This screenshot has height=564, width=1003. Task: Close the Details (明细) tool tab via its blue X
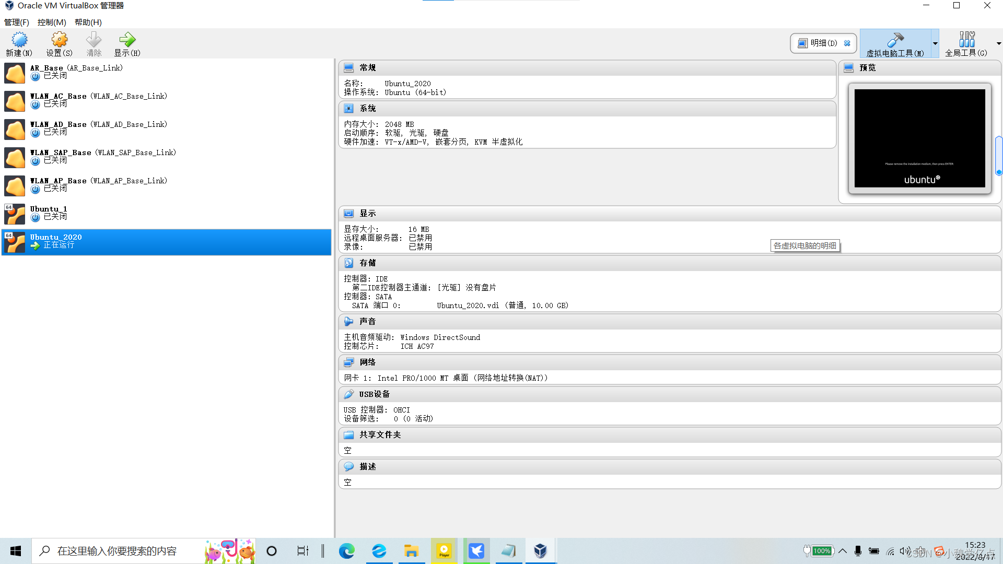point(847,43)
